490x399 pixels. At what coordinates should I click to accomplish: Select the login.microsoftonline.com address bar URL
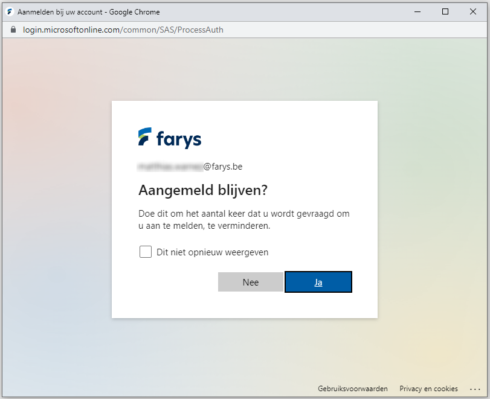[x=123, y=30]
